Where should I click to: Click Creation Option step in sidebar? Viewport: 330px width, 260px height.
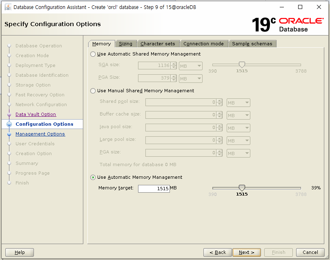(x=33, y=153)
